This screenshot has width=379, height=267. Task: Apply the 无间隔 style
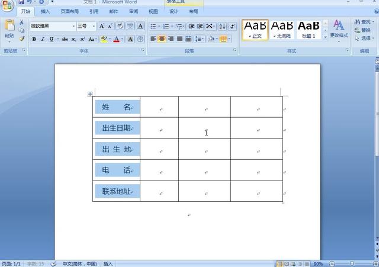click(x=282, y=30)
